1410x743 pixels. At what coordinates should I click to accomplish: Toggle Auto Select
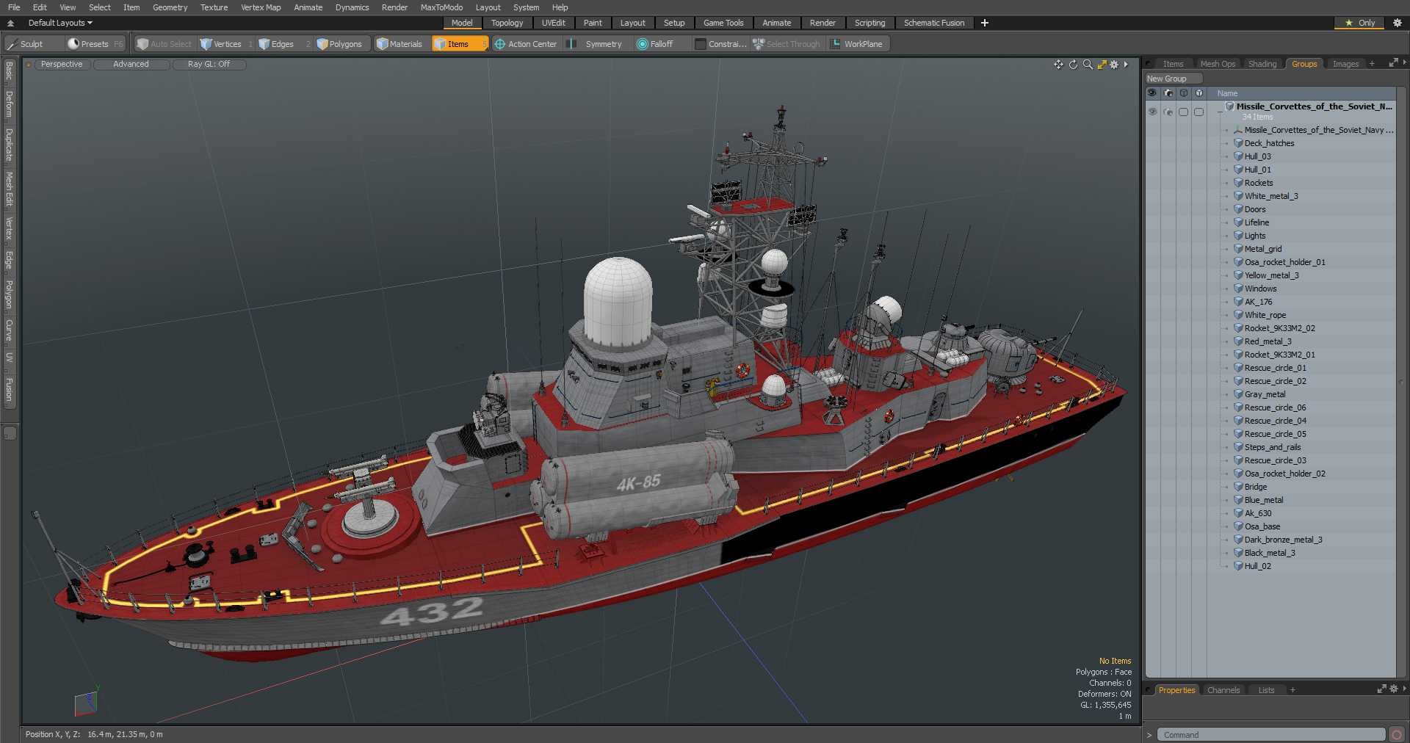pyautogui.click(x=164, y=44)
